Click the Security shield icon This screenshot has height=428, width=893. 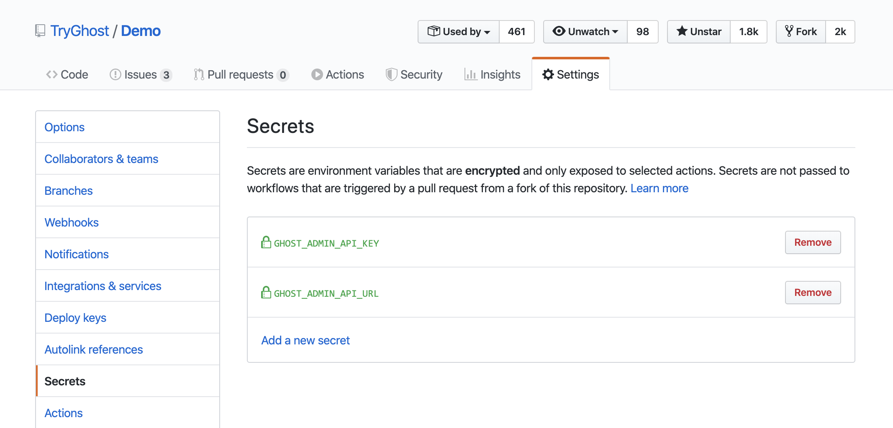tap(391, 74)
